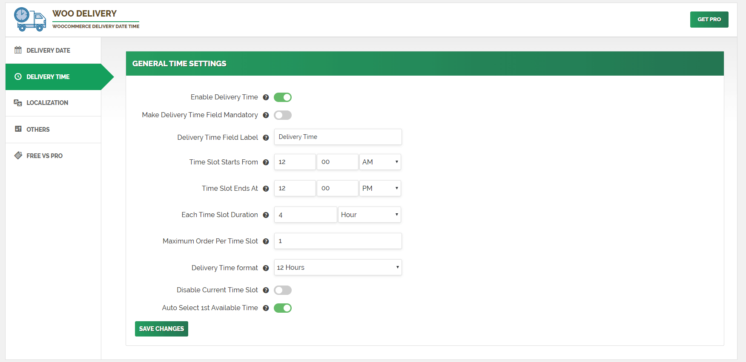Open the Free vs Pro tab
746x362 pixels.
(x=53, y=156)
